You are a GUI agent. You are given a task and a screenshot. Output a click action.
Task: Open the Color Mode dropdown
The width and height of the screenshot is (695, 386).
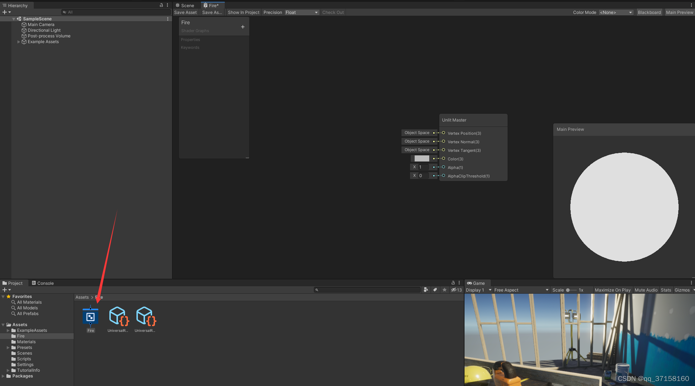tap(616, 12)
